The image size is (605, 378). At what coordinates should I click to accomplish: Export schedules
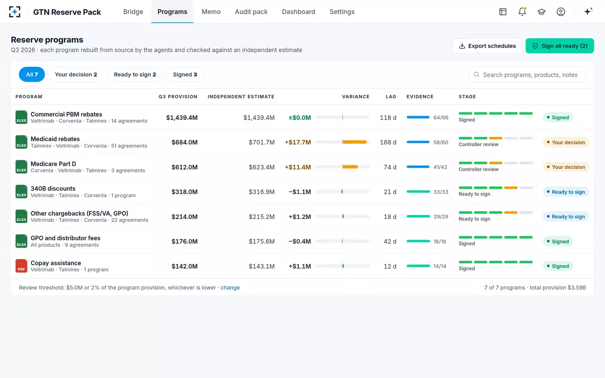click(487, 46)
